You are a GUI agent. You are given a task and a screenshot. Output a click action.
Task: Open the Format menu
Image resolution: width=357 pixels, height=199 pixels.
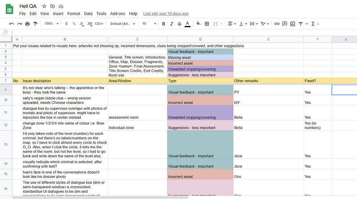coord(74,14)
